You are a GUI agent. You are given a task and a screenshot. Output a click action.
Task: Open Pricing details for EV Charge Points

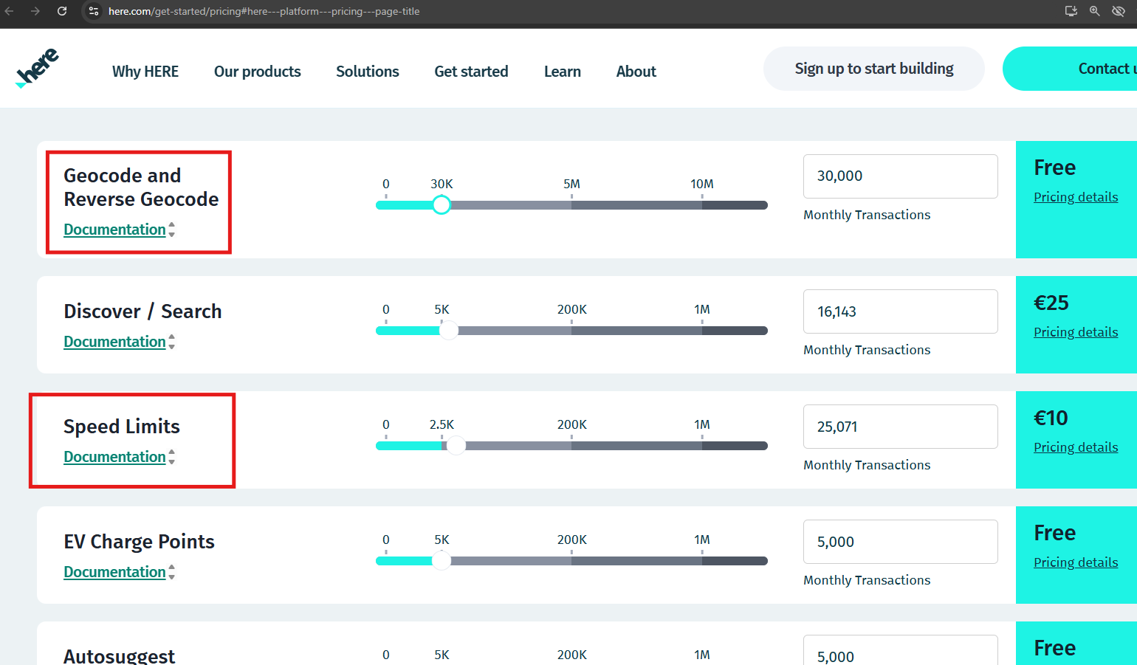pyautogui.click(x=1076, y=562)
